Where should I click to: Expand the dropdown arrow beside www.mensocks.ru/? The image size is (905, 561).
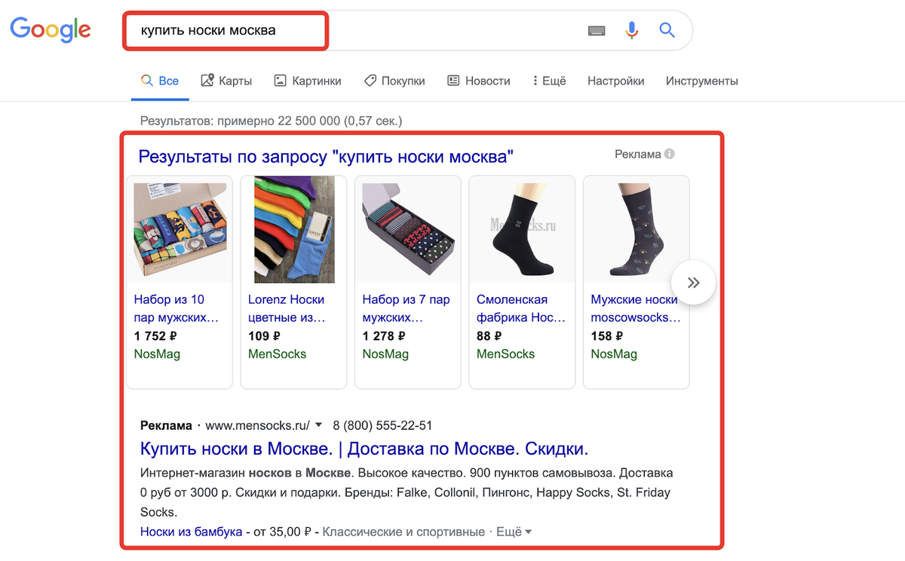point(318,425)
